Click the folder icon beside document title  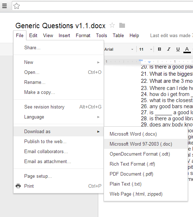[122, 25]
